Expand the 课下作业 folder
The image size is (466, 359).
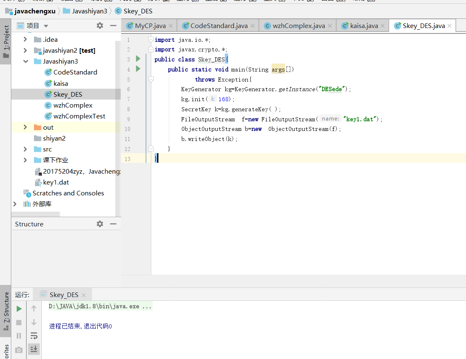[25, 160]
